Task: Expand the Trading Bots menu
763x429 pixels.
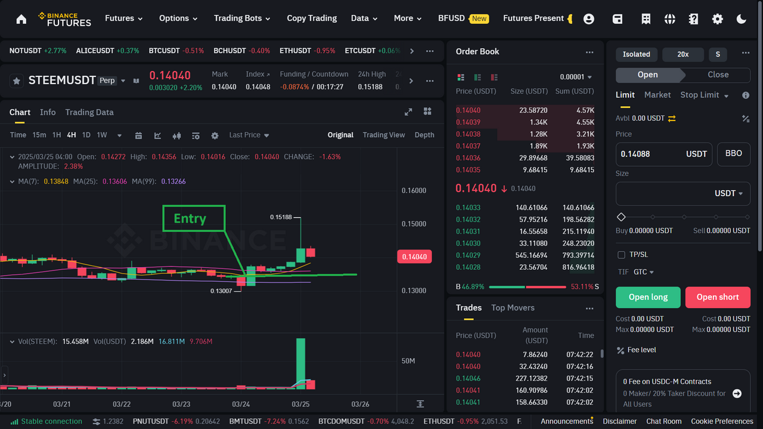Action: [x=242, y=18]
